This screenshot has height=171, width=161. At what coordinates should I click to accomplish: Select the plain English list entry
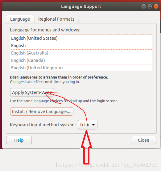(81, 46)
